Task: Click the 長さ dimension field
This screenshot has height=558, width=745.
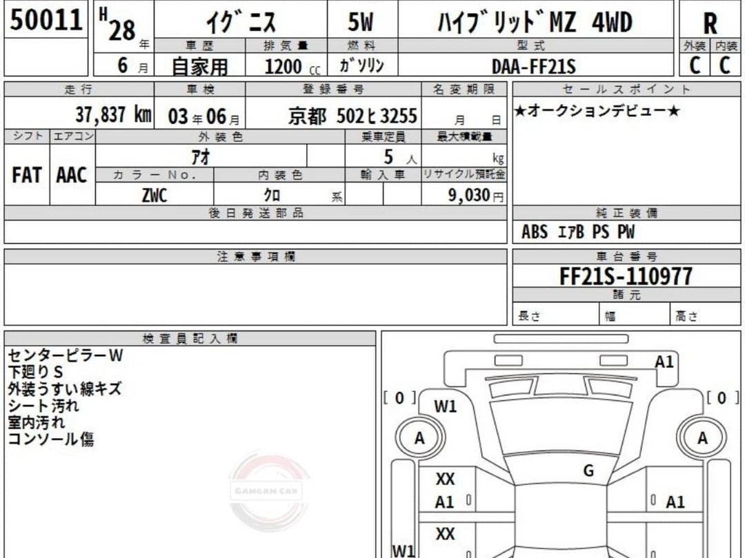Action: [x=556, y=314]
